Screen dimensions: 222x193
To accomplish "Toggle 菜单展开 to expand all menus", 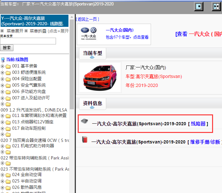I will pos(15,31).
